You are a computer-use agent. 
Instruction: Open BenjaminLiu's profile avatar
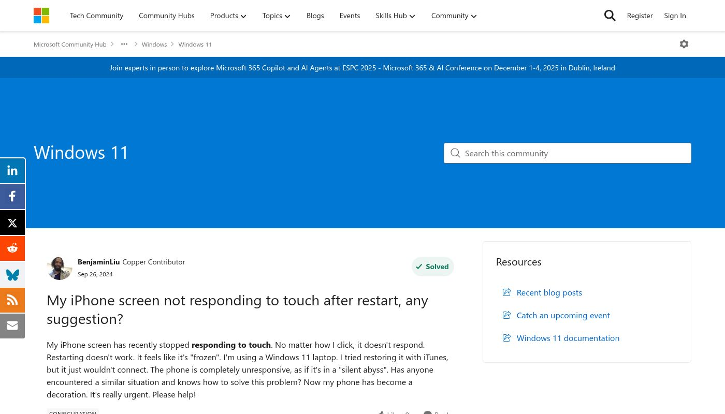pyautogui.click(x=59, y=268)
